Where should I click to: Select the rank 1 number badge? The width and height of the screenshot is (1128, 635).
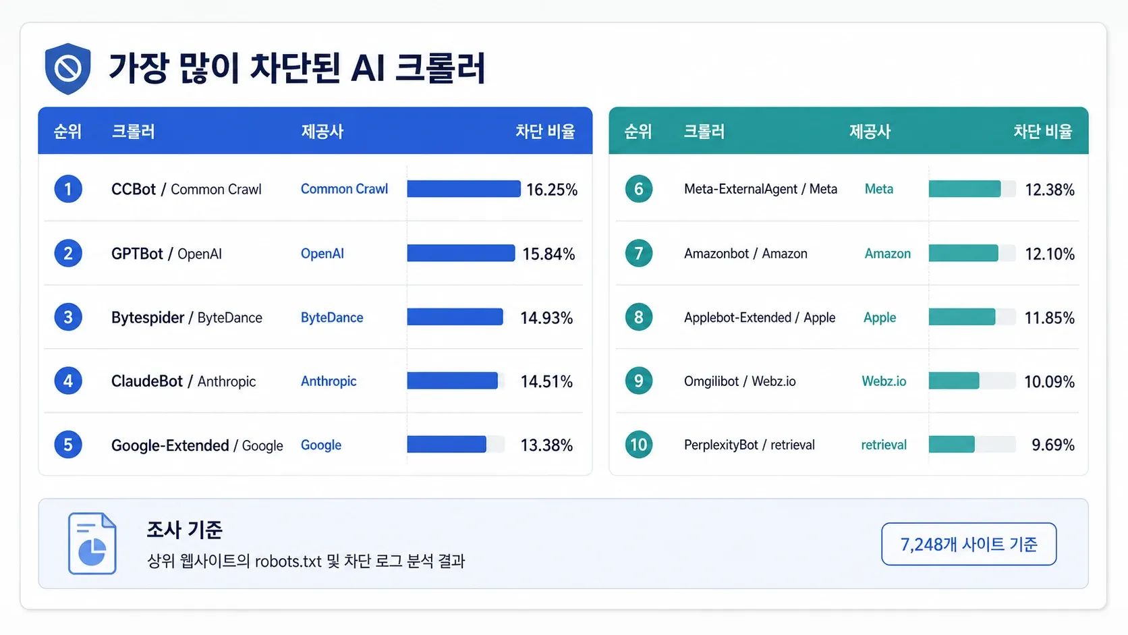pos(68,189)
